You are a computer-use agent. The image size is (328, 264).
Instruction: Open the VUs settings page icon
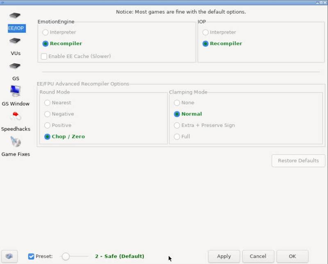[x=15, y=41]
